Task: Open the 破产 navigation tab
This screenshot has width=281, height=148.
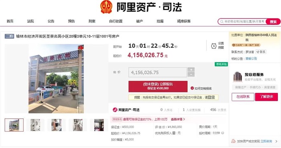Action: click(x=140, y=21)
